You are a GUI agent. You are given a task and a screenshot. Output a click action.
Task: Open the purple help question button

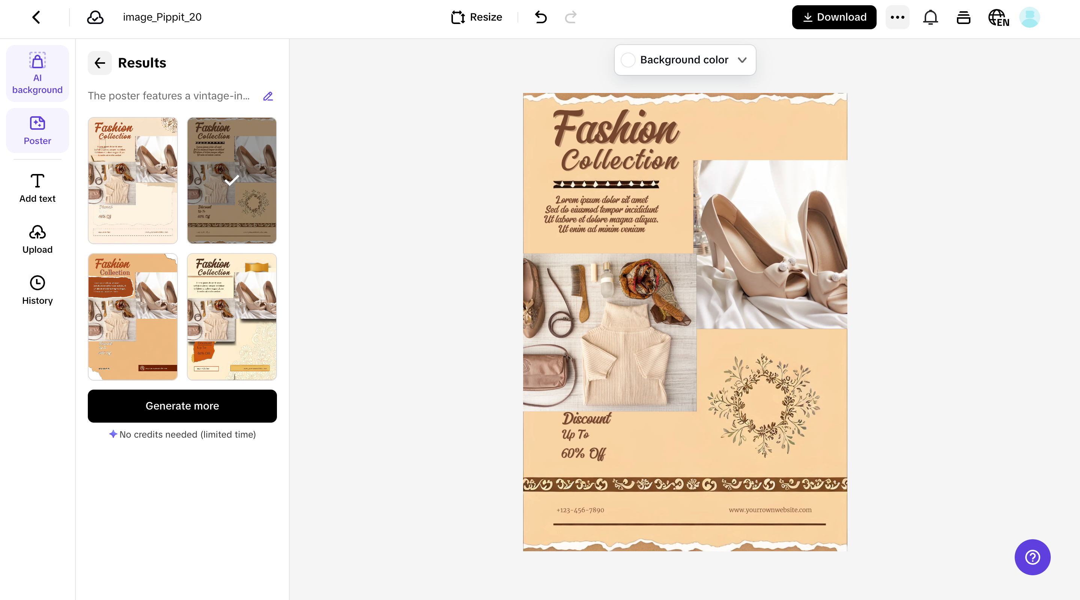point(1032,557)
